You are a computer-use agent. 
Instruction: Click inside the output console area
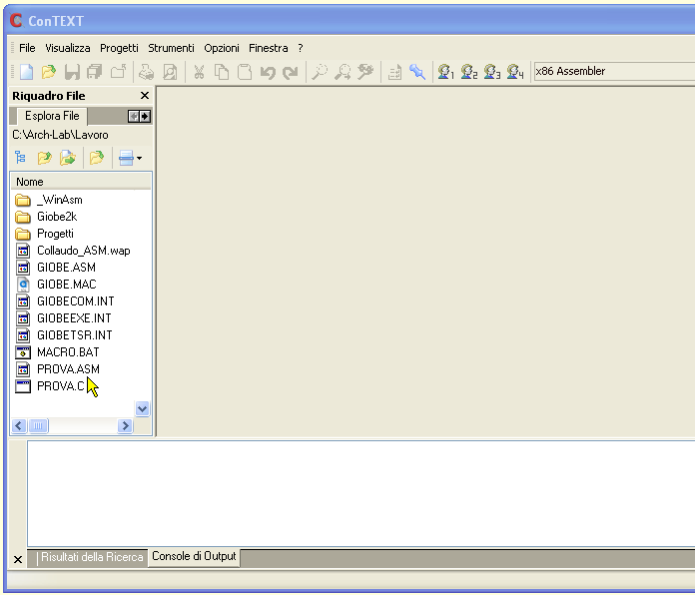pyautogui.click(x=360, y=493)
